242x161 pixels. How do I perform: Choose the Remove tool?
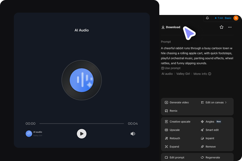208,147
